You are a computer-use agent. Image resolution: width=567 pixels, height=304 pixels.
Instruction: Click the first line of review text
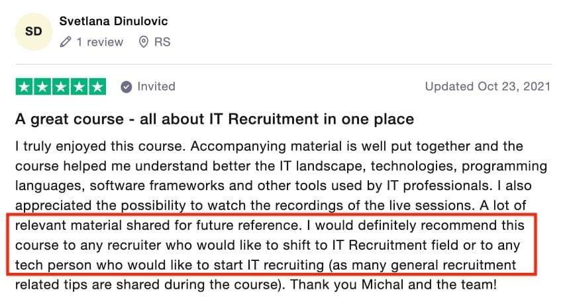pyautogui.click(x=269, y=146)
